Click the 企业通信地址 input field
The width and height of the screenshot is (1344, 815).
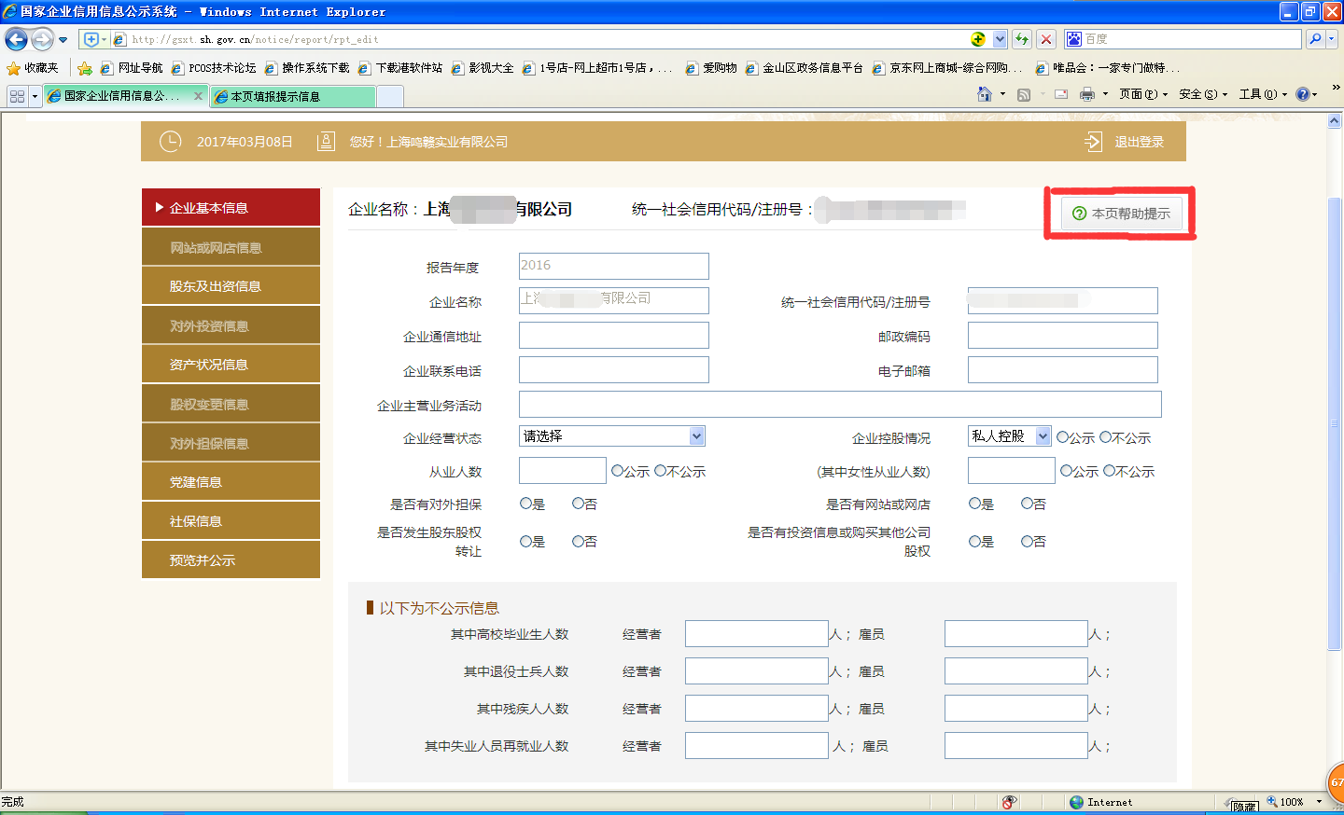click(x=613, y=336)
